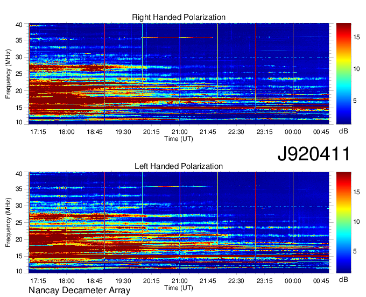Click the Nancay Decameter Array caption
Viewport: 366px width, 297px height.
point(79,291)
